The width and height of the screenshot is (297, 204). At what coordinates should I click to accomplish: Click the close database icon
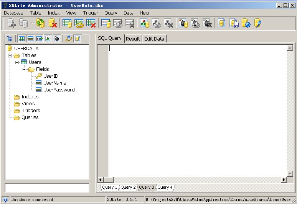coord(53,23)
